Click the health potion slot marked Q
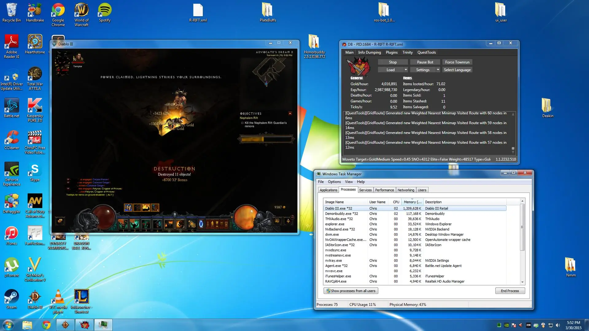 point(192,224)
